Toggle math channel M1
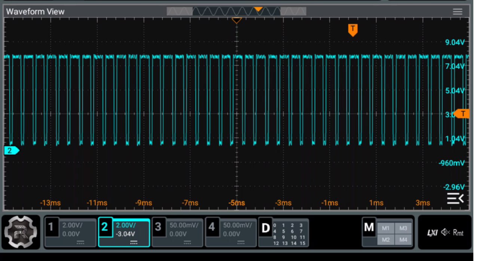The image size is (479, 261). pos(386,228)
